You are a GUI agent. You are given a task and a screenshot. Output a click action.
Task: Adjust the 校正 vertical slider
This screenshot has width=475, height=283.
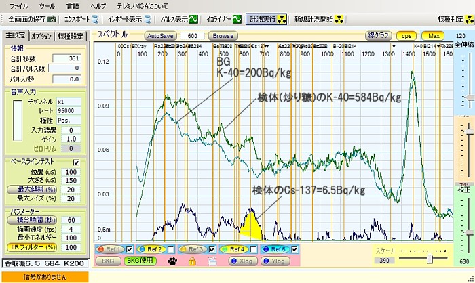[x=470, y=232]
